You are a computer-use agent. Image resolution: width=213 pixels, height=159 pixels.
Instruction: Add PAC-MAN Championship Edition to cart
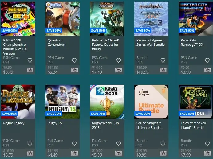(x=30, y=70)
